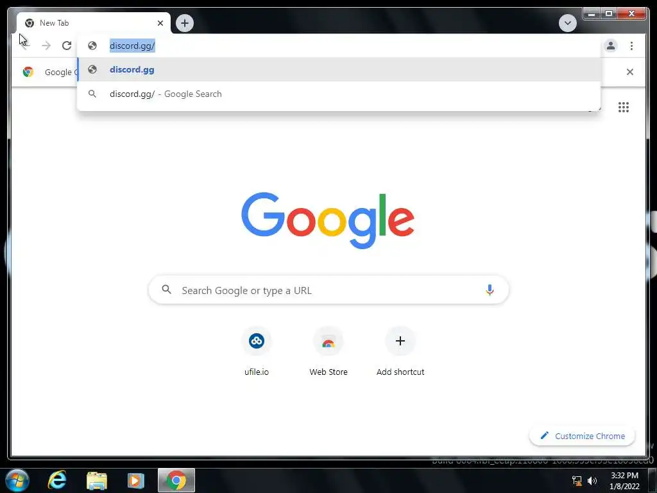Dismiss the Google Chrome info bar

(629, 72)
